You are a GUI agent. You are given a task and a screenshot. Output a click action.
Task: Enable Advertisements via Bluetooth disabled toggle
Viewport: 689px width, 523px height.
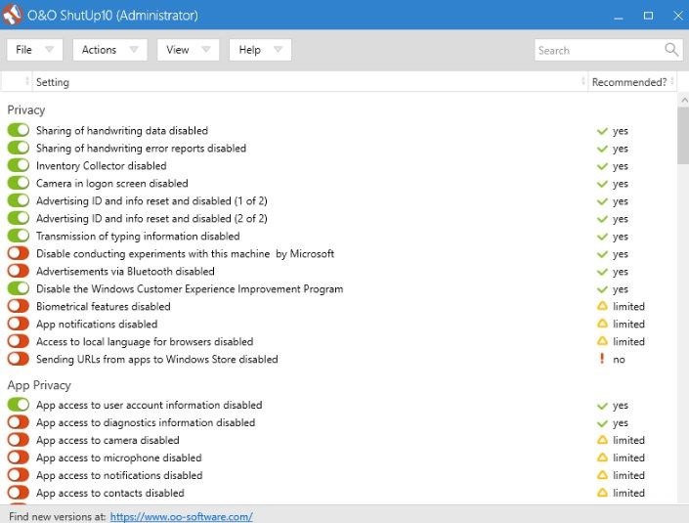(19, 272)
